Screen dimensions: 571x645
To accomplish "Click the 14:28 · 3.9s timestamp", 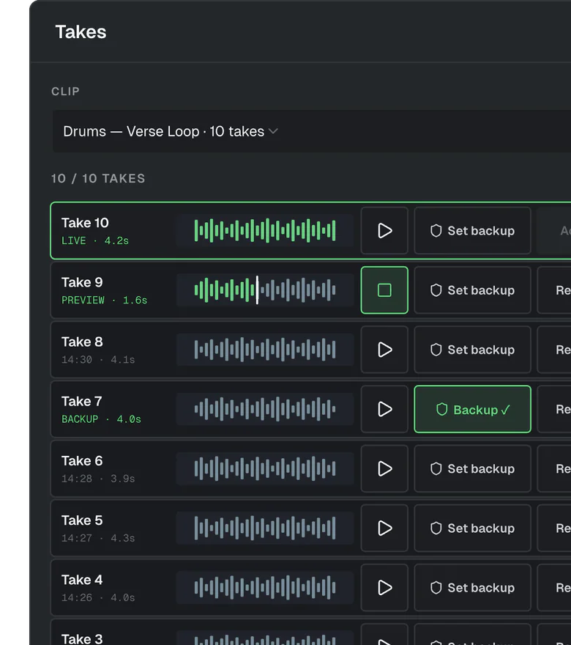I will coord(98,479).
